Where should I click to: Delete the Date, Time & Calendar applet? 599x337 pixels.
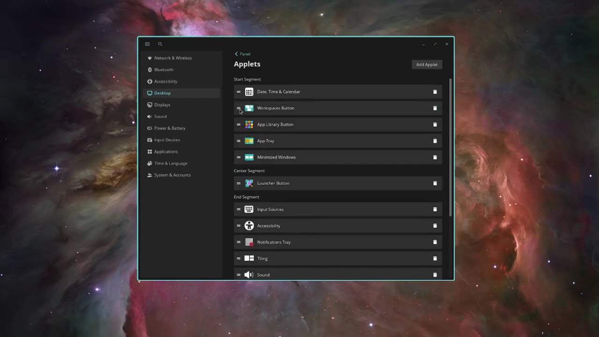435,92
